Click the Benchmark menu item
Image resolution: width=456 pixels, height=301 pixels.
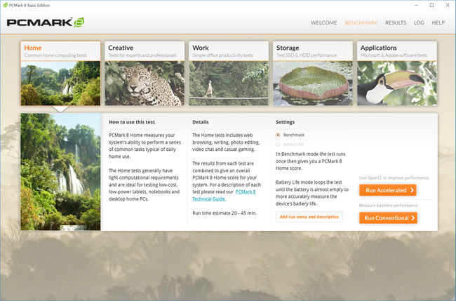click(361, 22)
